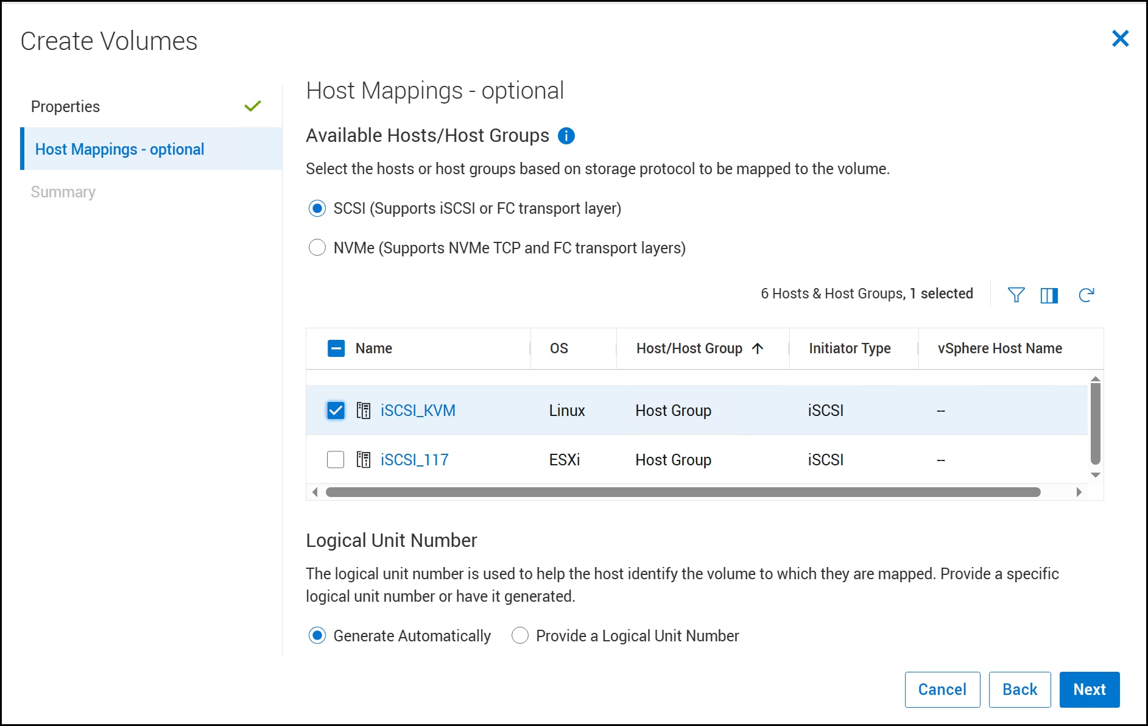This screenshot has width=1148, height=726.
Task: Click the horizontal scroll-left arrow
Action: pyautogui.click(x=315, y=492)
